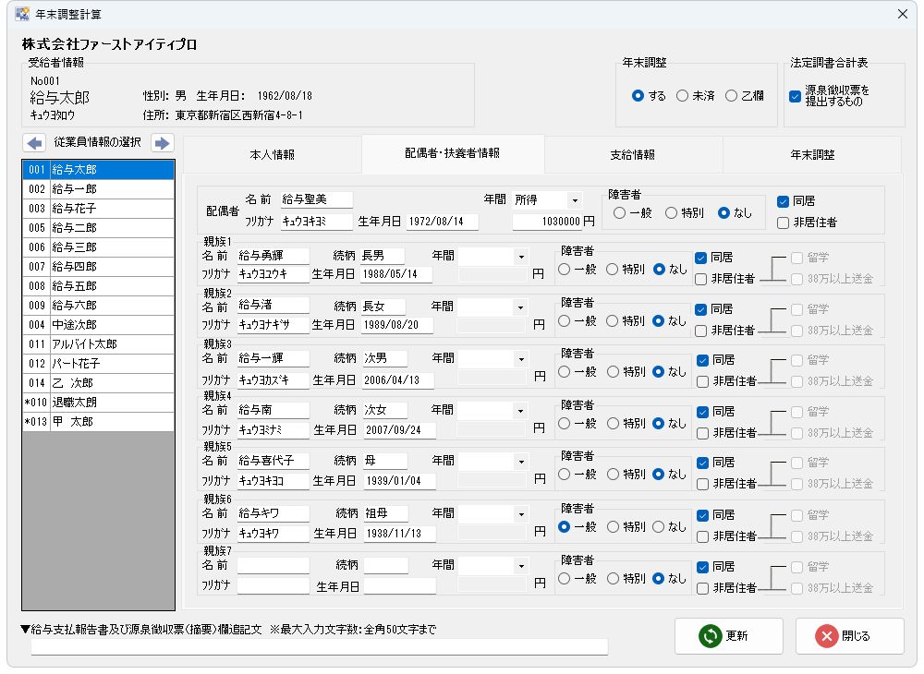This screenshot has height=674, width=924.
Task: Click the previous employee left arrow
Action: coord(34,143)
